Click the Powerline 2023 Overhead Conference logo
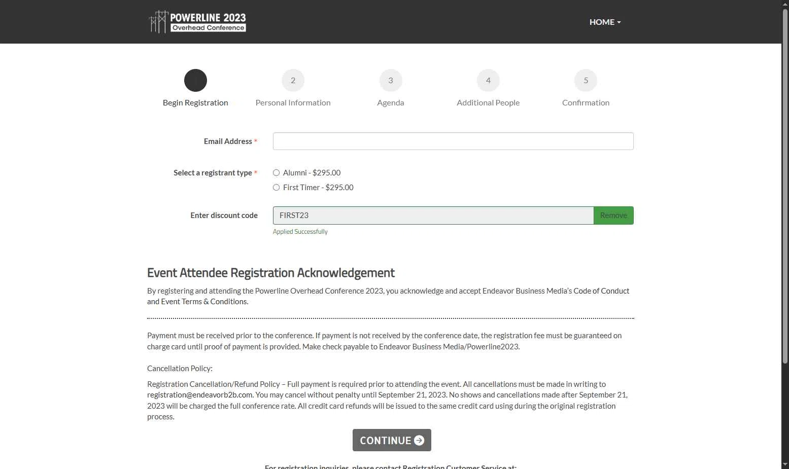Image resolution: width=789 pixels, height=469 pixels. 197,22
